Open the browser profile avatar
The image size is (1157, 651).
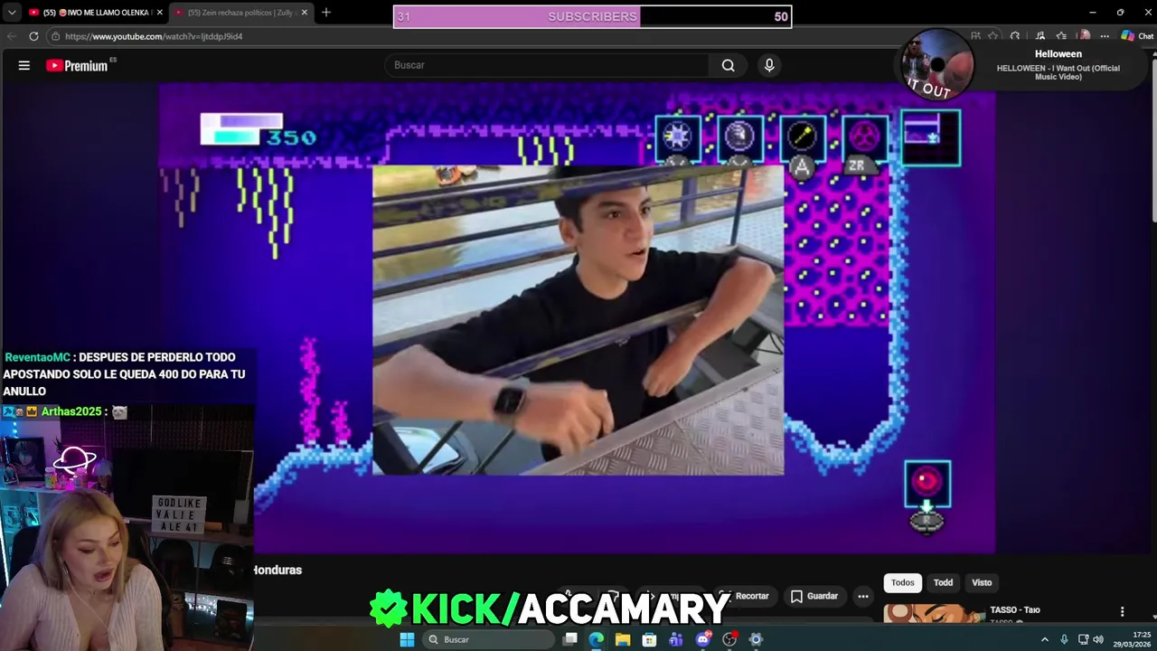click(1085, 36)
